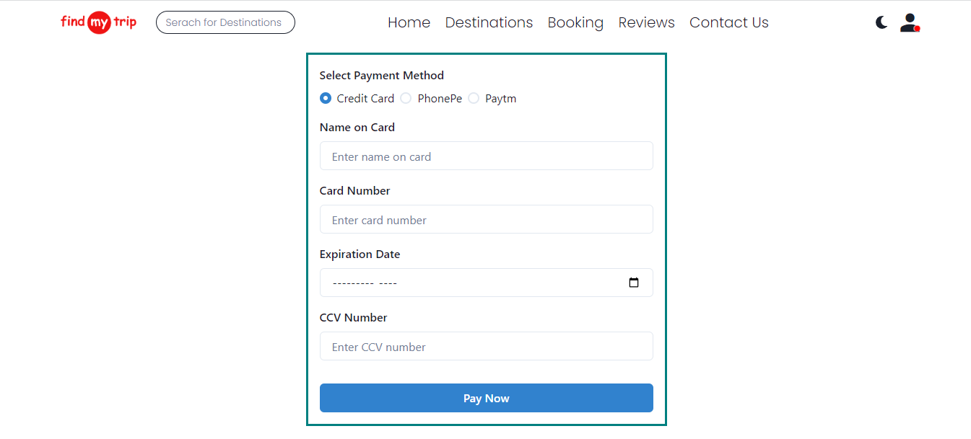
Task: Open the user profile icon
Action: tap(909, 22)
